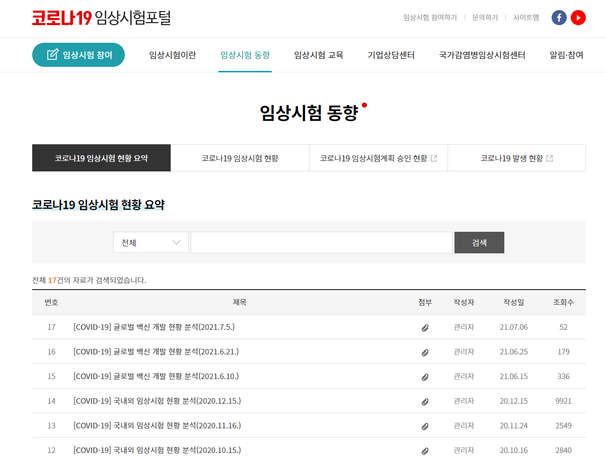606x459 pixels.
Task: Click attachment clip icon for post 17
Action: [x=425, y=328]
